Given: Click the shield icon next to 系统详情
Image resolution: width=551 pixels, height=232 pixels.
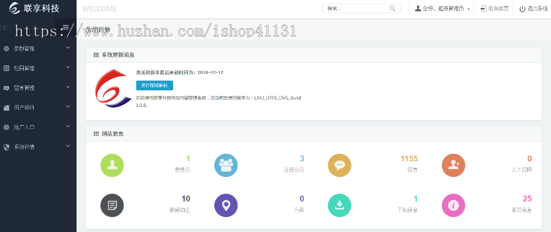Looking at the screenshot, I should point(6,147).
